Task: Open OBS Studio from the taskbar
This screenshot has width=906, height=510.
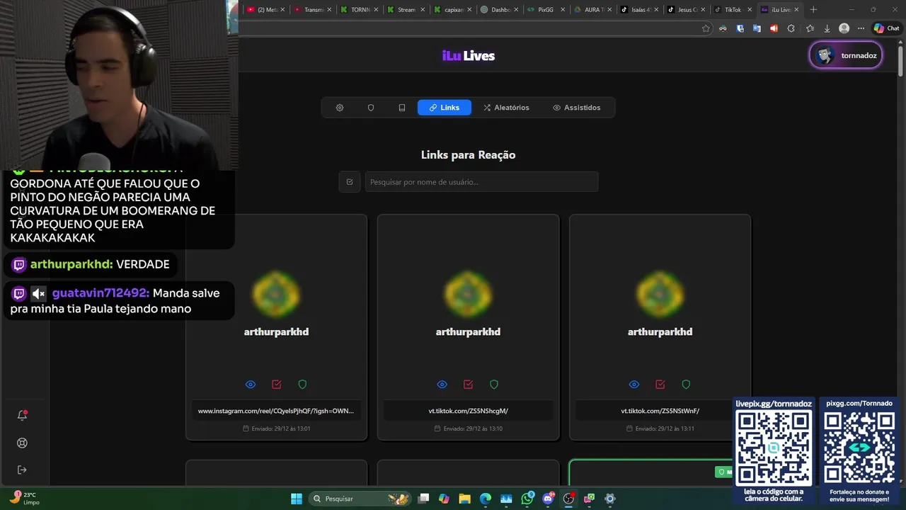Action: click(568, 499)
